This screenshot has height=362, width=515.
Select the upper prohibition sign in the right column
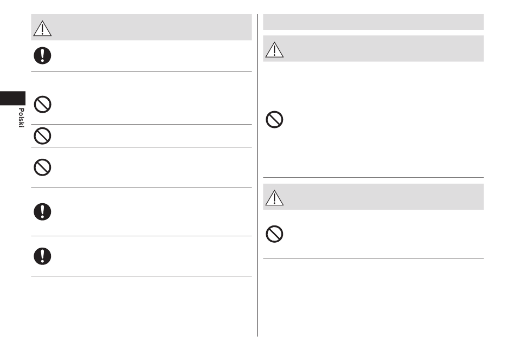(274, 119)
